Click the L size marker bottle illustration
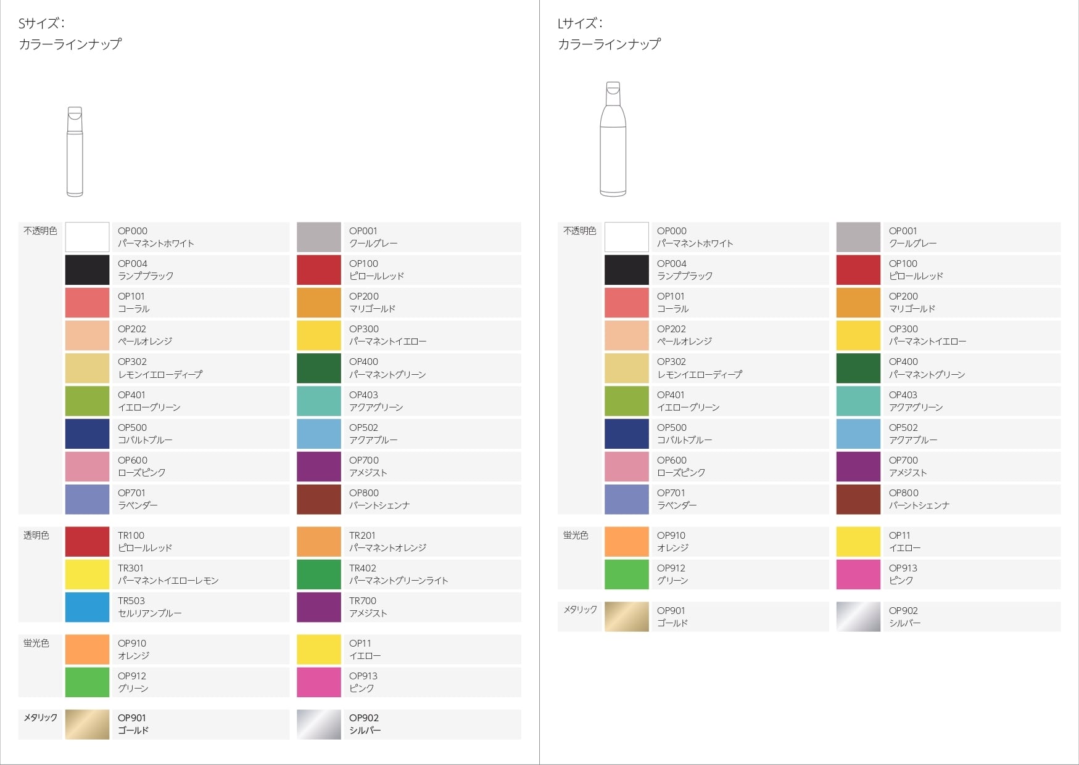Screen dimensions: 1079x765 [x=613, y=139]
